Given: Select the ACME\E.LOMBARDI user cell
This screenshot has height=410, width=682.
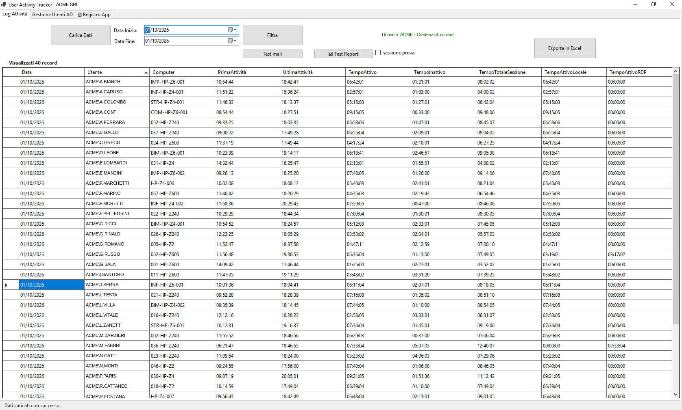Looking at the screenshot, I should pos(117,163).
